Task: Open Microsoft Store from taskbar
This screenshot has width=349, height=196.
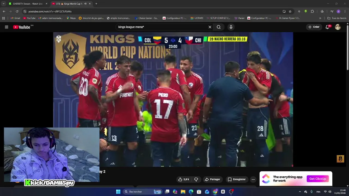Action: (199, 192)
